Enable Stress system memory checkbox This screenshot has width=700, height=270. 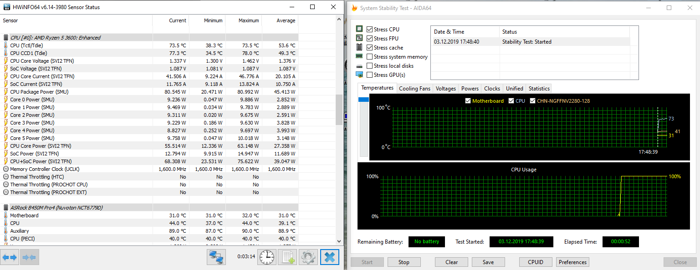point(369,57)
